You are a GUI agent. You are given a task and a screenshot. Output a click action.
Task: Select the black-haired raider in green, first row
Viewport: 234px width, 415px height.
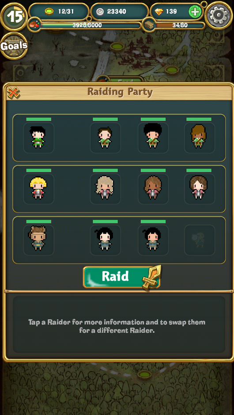pyautogui.click(x=39, y=138)
